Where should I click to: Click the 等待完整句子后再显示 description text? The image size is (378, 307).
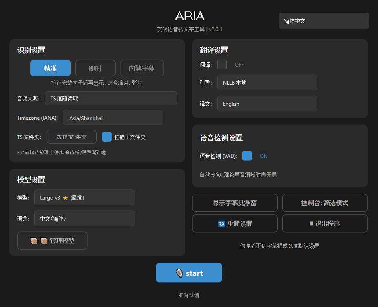point(97,83)
